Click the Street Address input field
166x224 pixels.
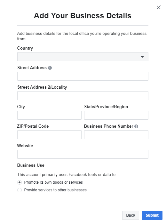[83, 76]
